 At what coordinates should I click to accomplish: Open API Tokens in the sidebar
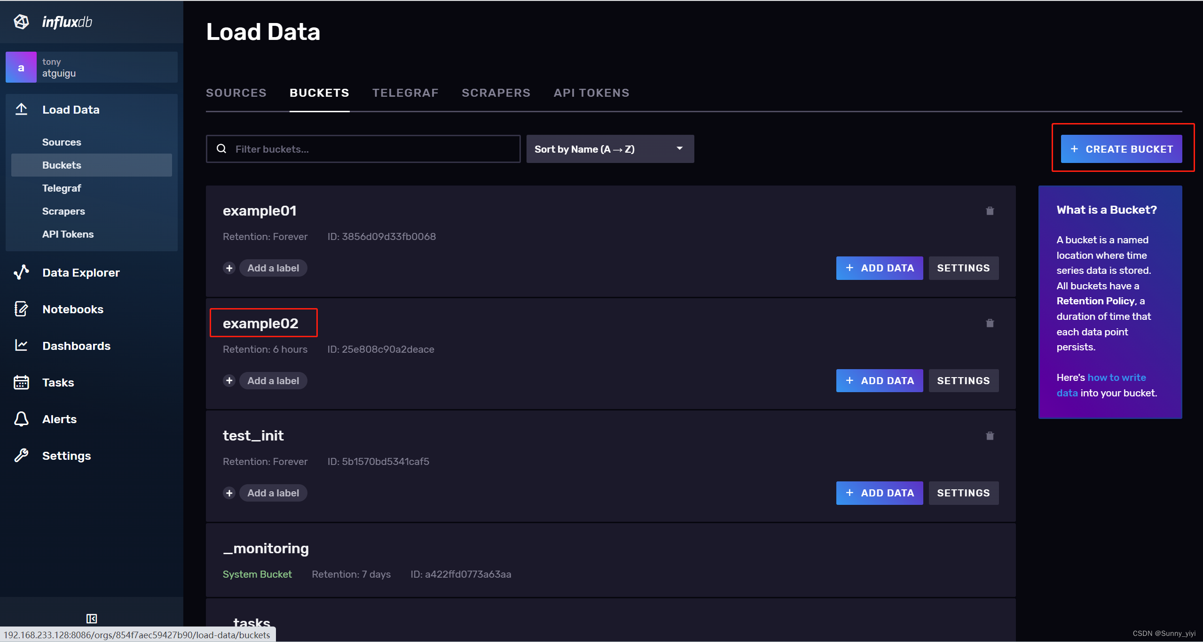point(68,234)
